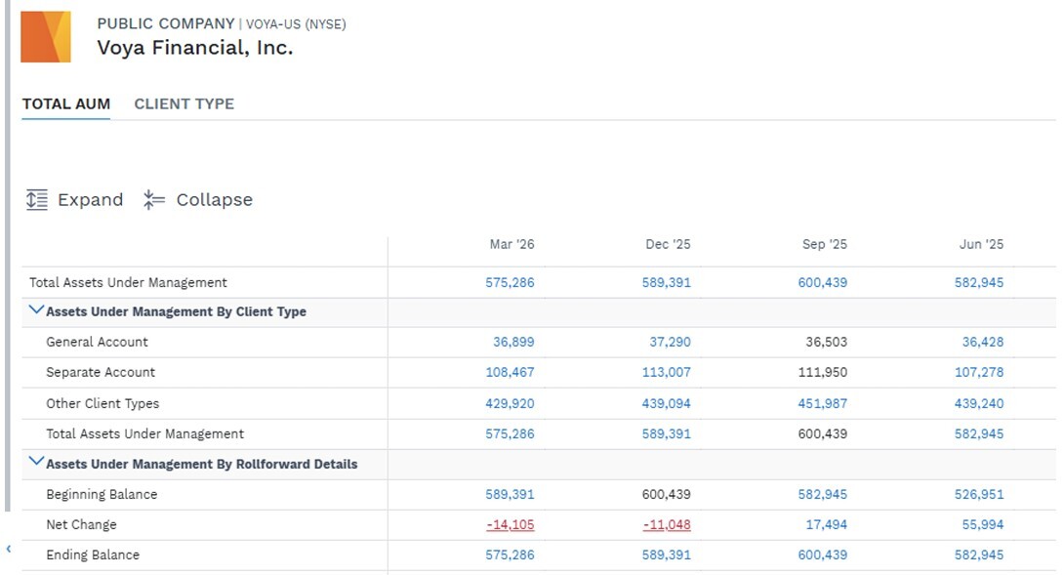The width and height of the screenshot is (1064, 575).
Task: Open Mar '26 Net Change value -14,105
Action: [x=511, y=525]
